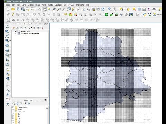Click the filter legend funnel icon in Layers Panel
The image size is (166, 124).
click(x=25, y=28)
